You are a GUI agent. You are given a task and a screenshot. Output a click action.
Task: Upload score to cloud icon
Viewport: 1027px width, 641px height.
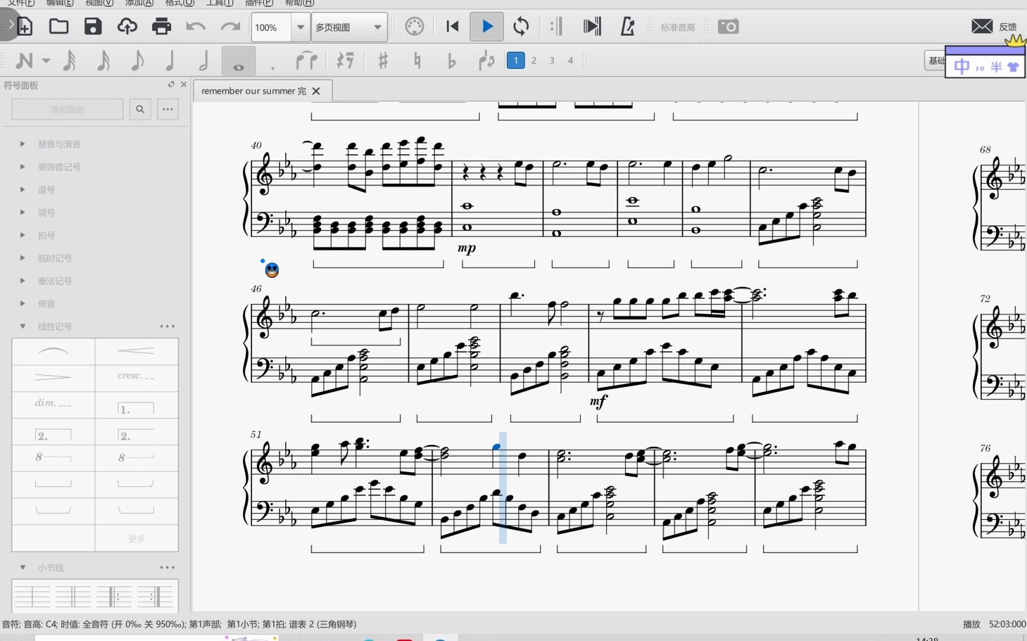click(127, 27)
